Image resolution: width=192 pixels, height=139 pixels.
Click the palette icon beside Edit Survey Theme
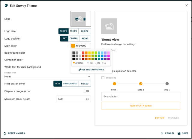click(7, 5)
